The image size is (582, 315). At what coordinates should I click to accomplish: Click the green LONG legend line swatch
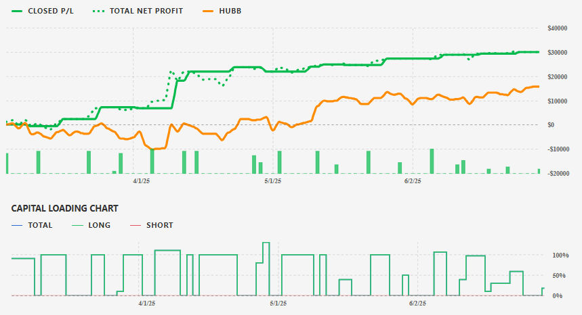77,225
